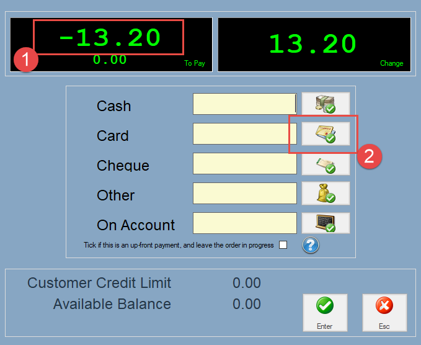Click the Cheque payment icon button
Viewport: 421px width, 345px height.
(x=326, y=164)
